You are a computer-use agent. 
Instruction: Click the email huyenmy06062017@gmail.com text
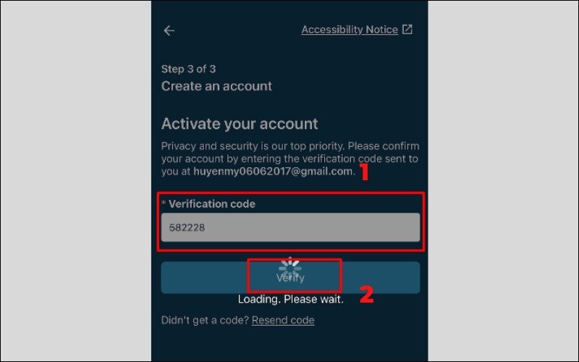click(273, 172)
